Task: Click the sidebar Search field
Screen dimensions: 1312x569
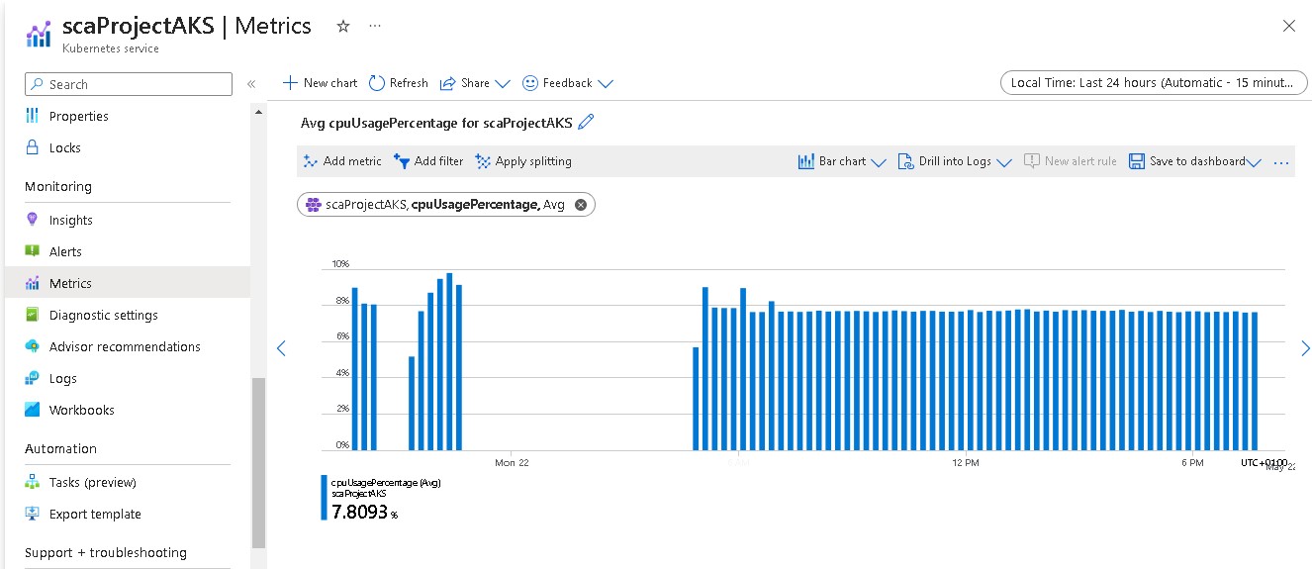Action: click(x=129, y=84)
